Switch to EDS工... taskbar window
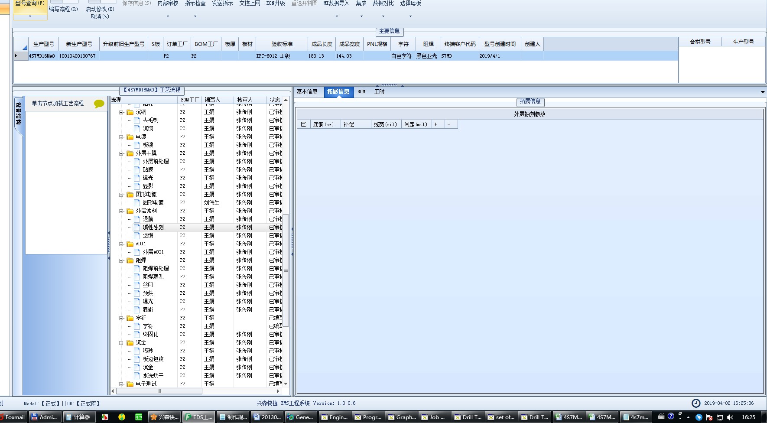767x423 pixels. pyautogui.click(x=198, y=417)
